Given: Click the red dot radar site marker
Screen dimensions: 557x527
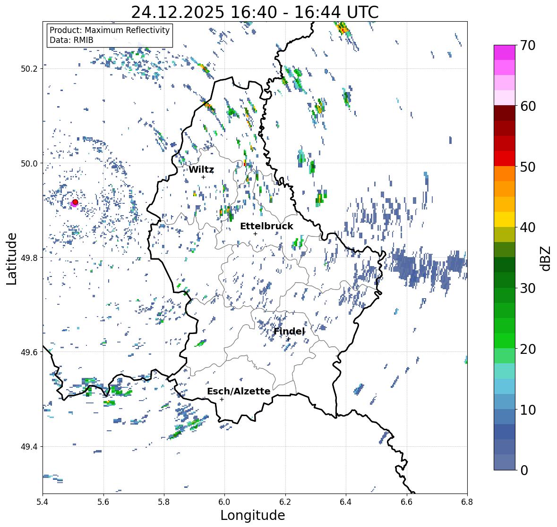Looking at the screenshot, I should pos(75,202).
